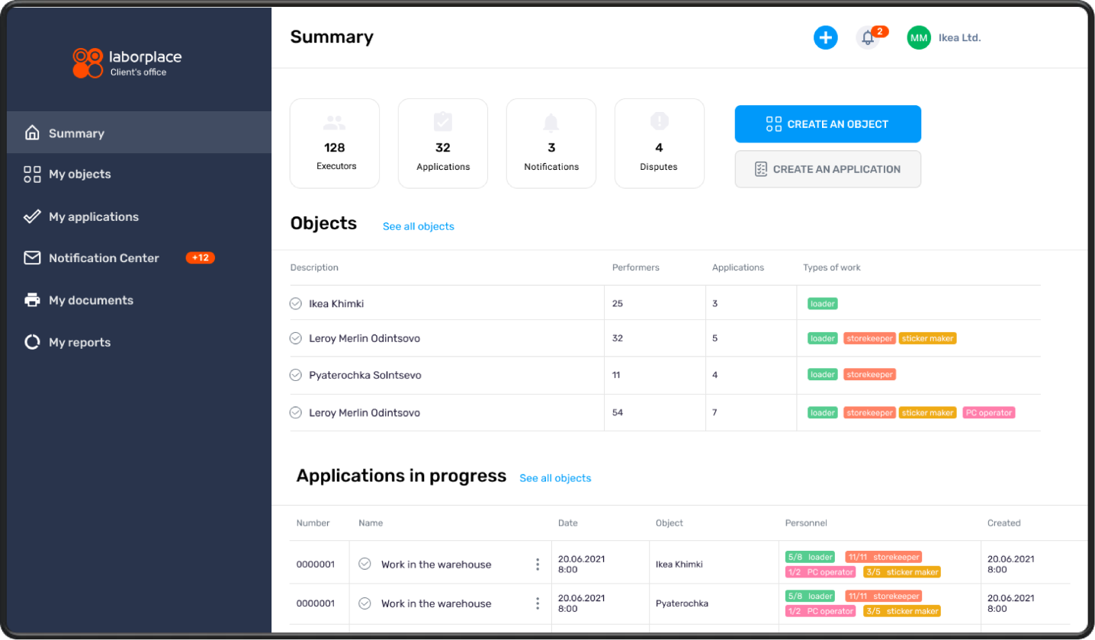Image resolution: width=1095 pixels, height=640 pixels.
Task: Click the blue plus add icon
Action: coord(825,37)
